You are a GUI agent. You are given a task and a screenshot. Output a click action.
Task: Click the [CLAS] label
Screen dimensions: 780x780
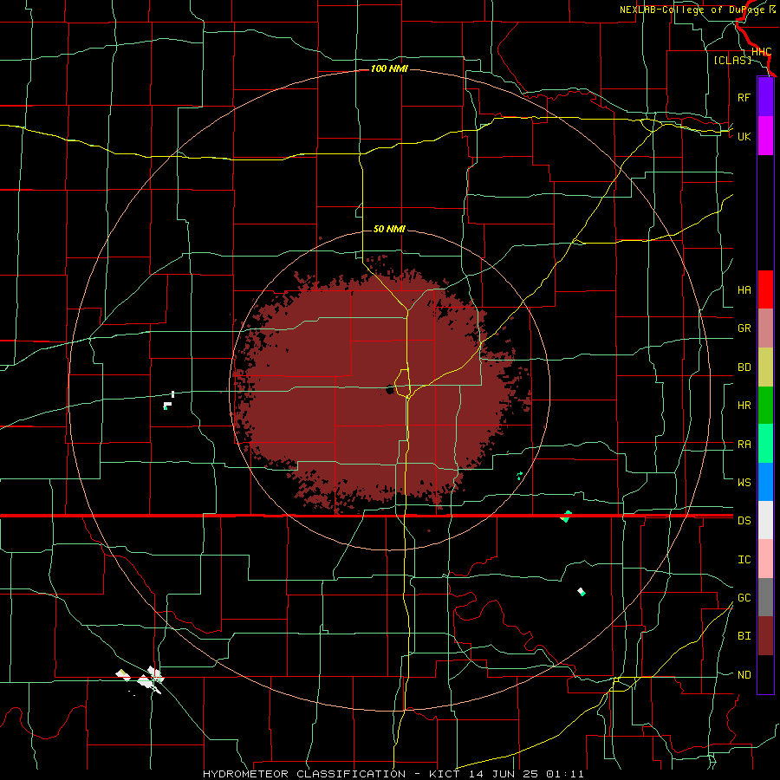[732, 60]
